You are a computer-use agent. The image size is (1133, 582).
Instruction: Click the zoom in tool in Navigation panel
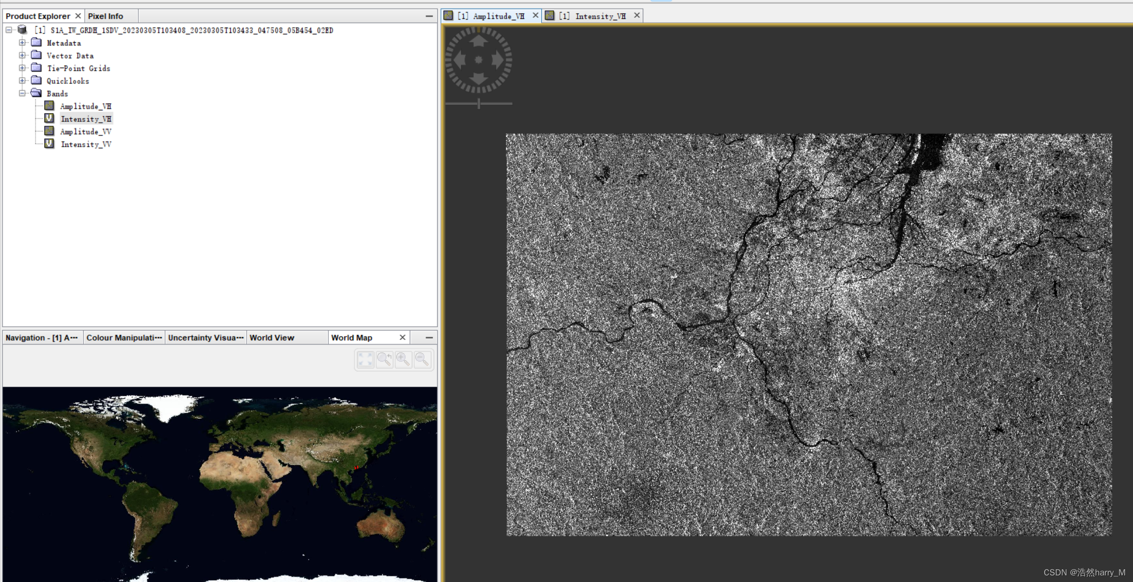(x=403, y=359)
